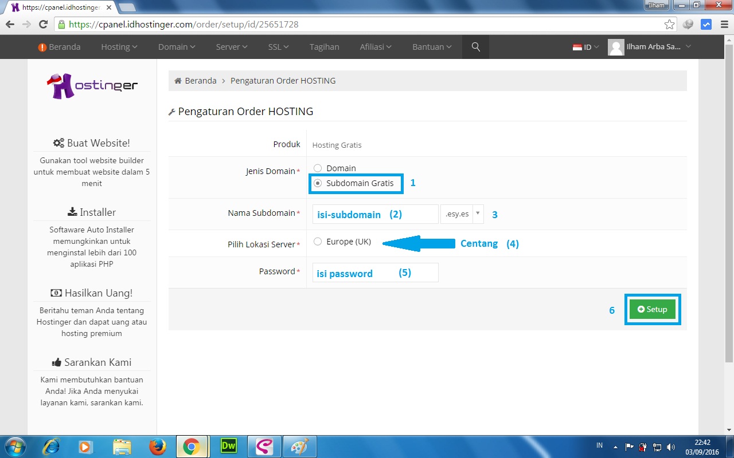Click the green Setup button
This screenshot has height=458, width=734.
coord(652,309)
